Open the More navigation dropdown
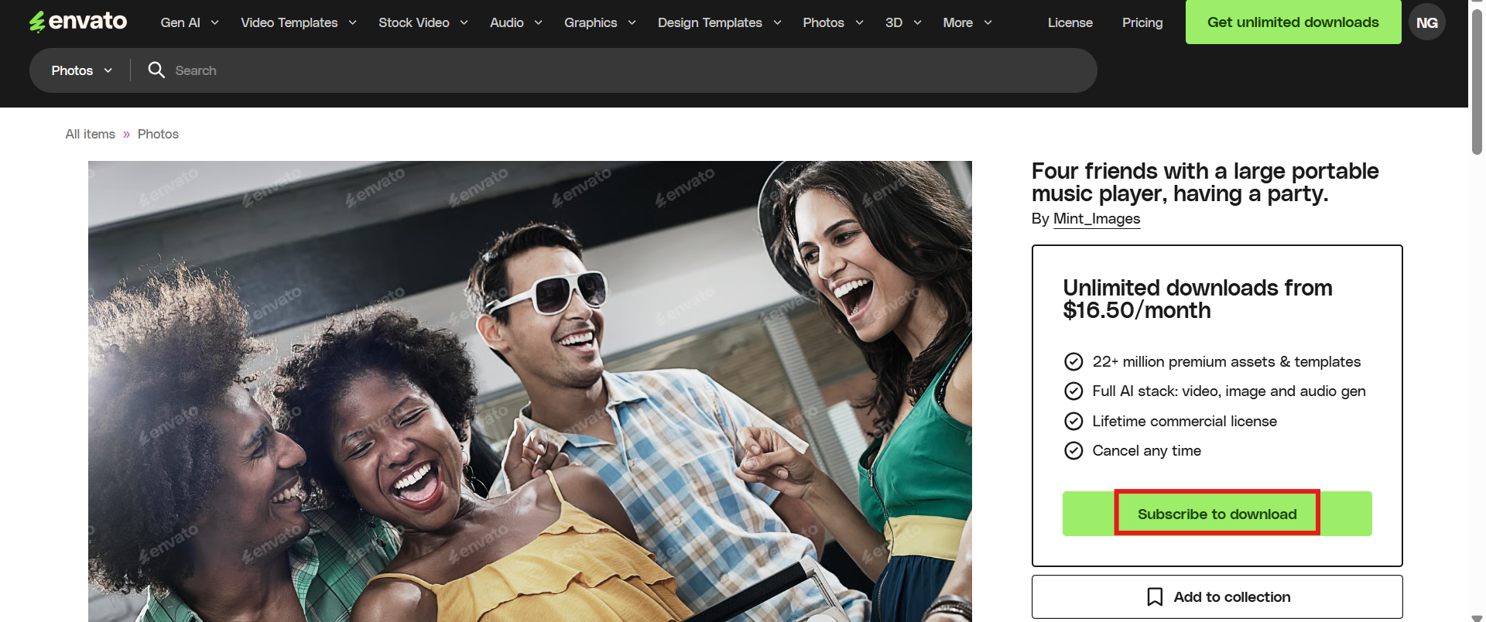The height and width of the screenshot is (622, 1486). pyautogui.click(x=967, y=22)
